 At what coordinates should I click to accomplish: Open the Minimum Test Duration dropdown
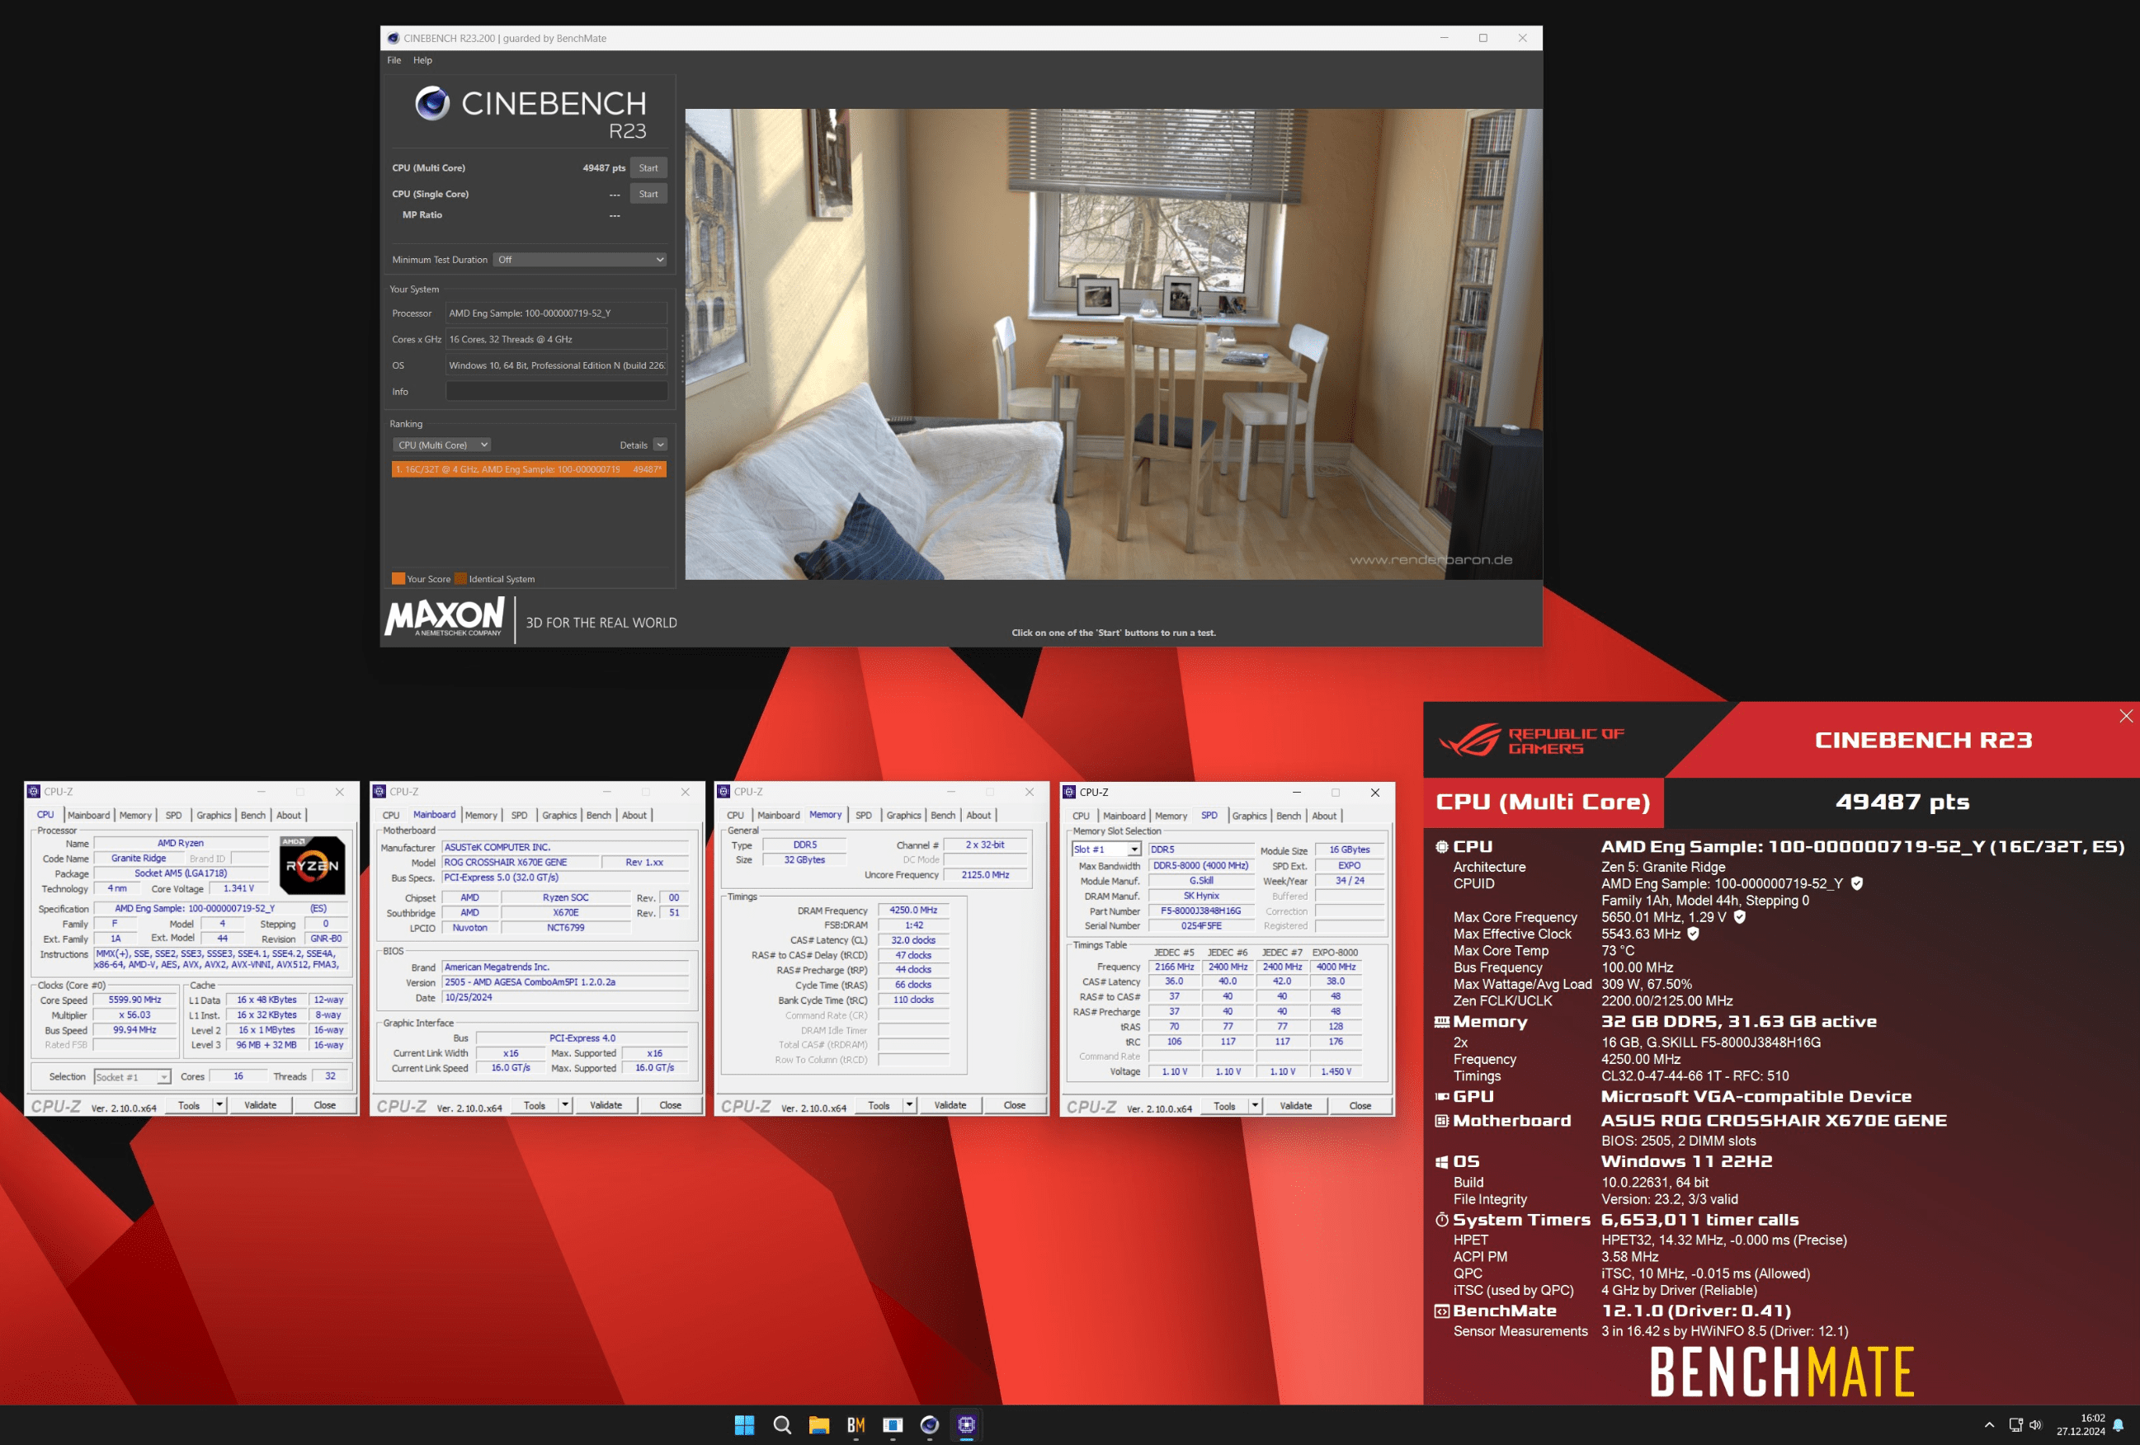point(579,260)
